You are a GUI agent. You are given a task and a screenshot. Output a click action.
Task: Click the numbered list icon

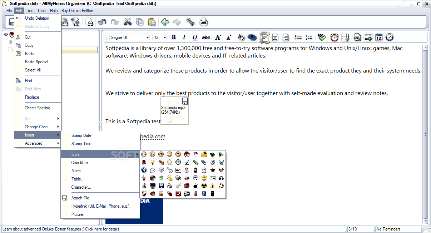click(x=309, y=37)
